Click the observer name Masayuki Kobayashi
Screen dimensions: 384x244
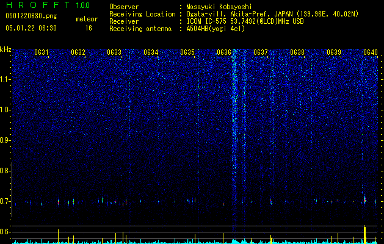coord(219,7)
